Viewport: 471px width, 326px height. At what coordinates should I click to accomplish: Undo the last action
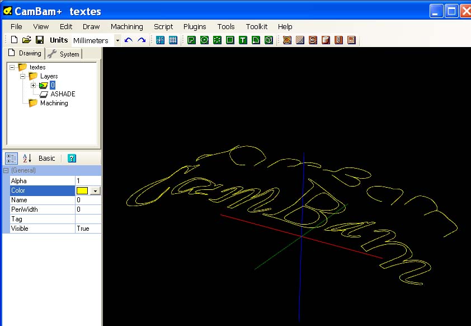pyautogui.click(x=129, y=40)
